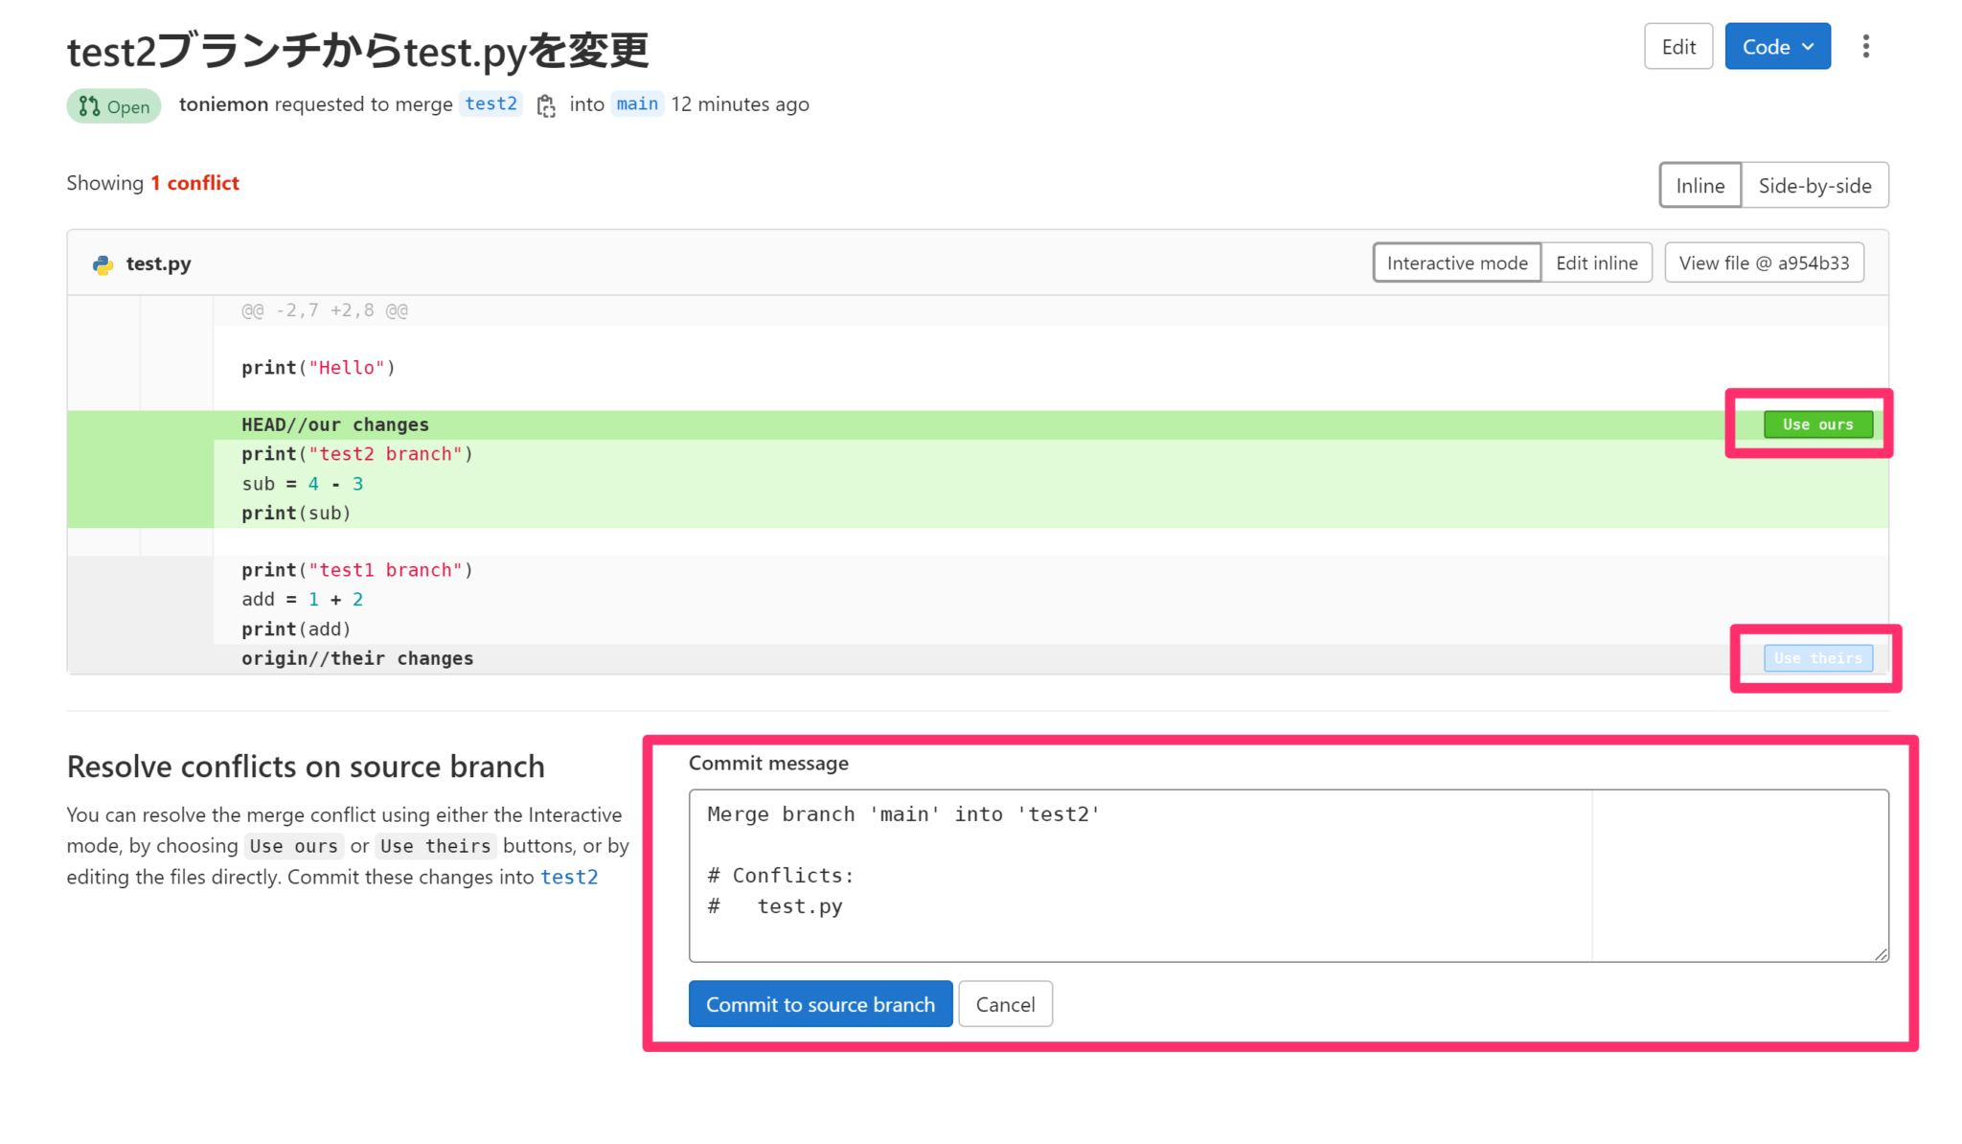Expand the Code dropdown button

1777,47
